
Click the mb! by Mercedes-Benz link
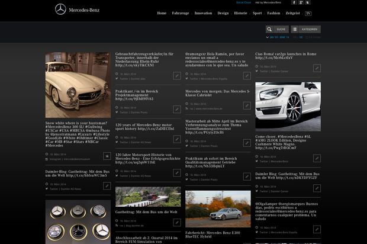[268, 2]
